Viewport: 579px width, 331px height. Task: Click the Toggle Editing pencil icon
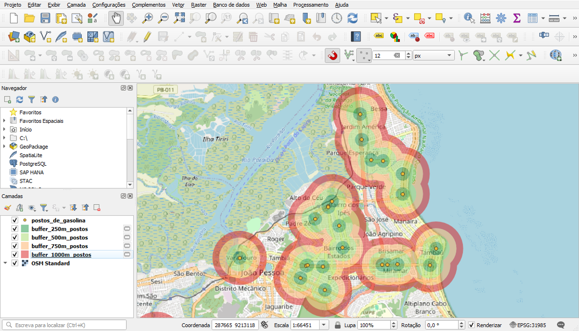(x=147, y=37)
